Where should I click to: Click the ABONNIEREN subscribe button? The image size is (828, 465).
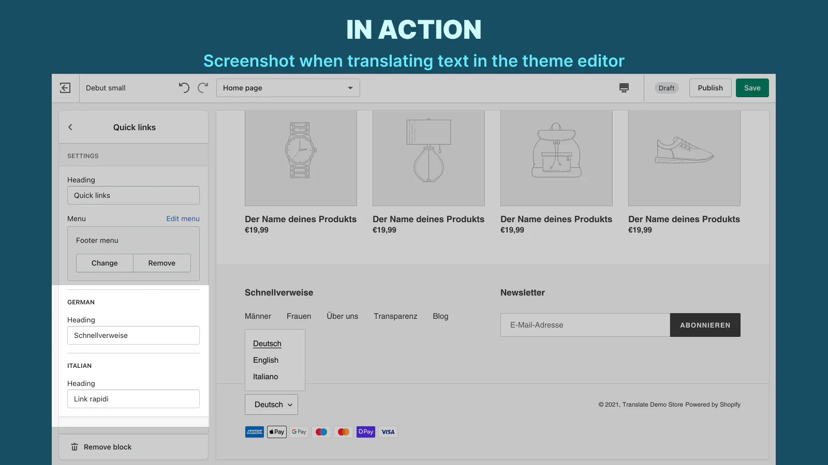coord(705,325)
